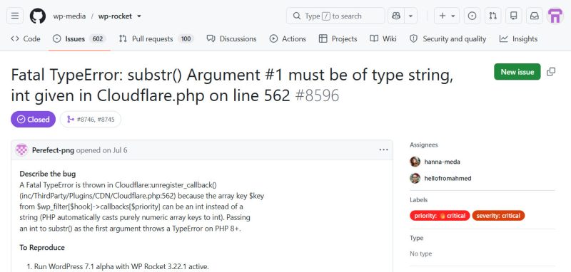This screenshot has height=272, width=571.
Task: Click Perefect-png avatar image
Action: (x=22, y=150)
